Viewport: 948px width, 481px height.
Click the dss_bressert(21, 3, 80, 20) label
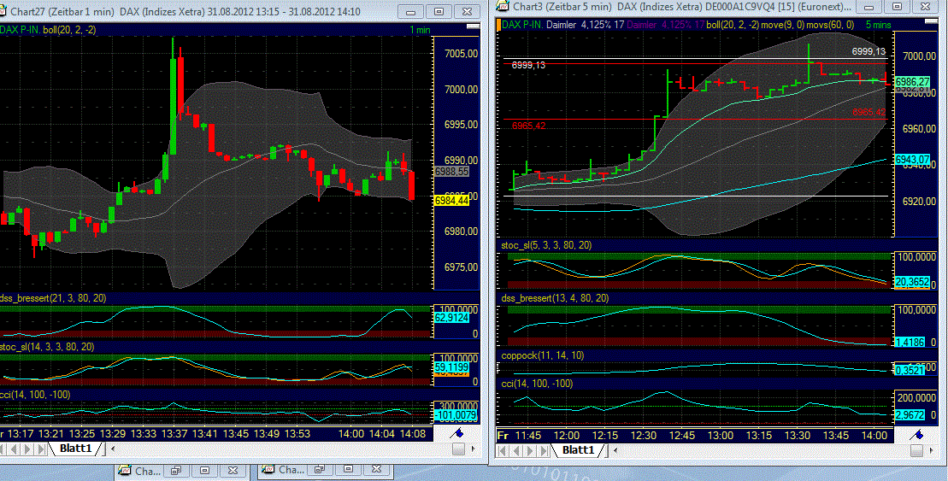click(53, 298)
